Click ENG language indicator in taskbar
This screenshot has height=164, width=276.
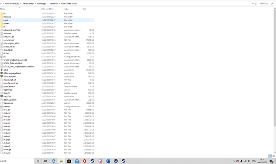[x=254, y=161]
